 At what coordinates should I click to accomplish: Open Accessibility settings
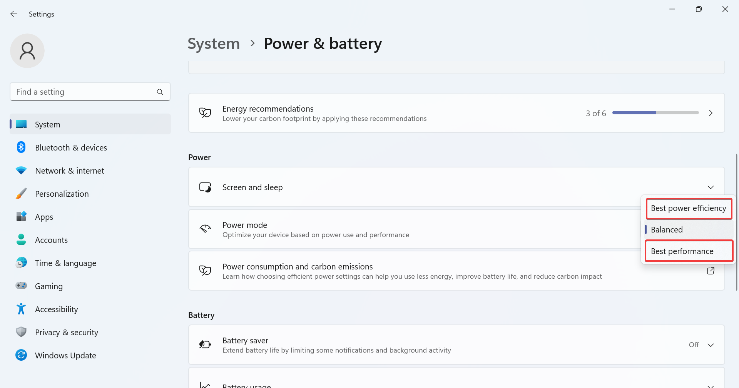pyautogui.click(x=90, y=309)
